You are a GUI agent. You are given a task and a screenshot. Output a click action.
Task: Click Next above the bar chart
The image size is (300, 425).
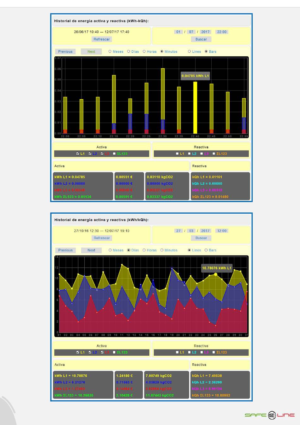(91, 52)
